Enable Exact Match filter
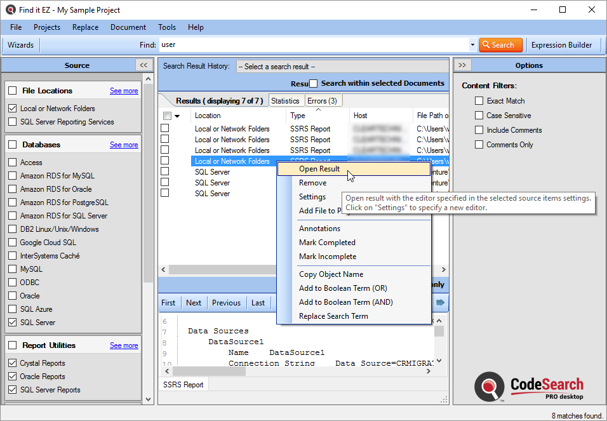 [x=479, y=101]
